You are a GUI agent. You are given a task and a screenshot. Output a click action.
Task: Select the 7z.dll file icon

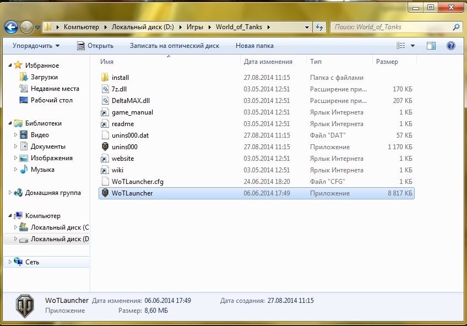click(x=105, y=89)
